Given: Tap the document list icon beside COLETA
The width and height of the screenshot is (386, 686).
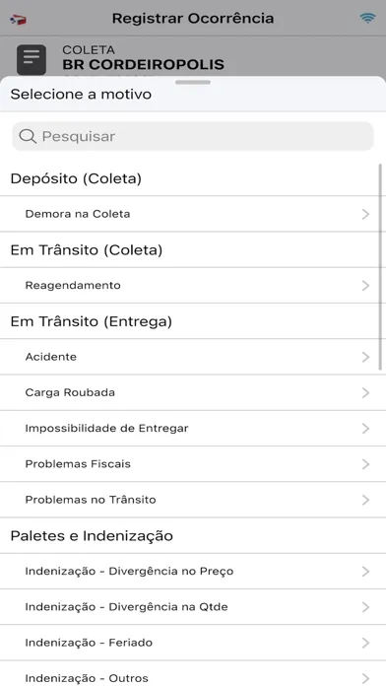Looking at the screenshot, I should click(x=32, y=59).
